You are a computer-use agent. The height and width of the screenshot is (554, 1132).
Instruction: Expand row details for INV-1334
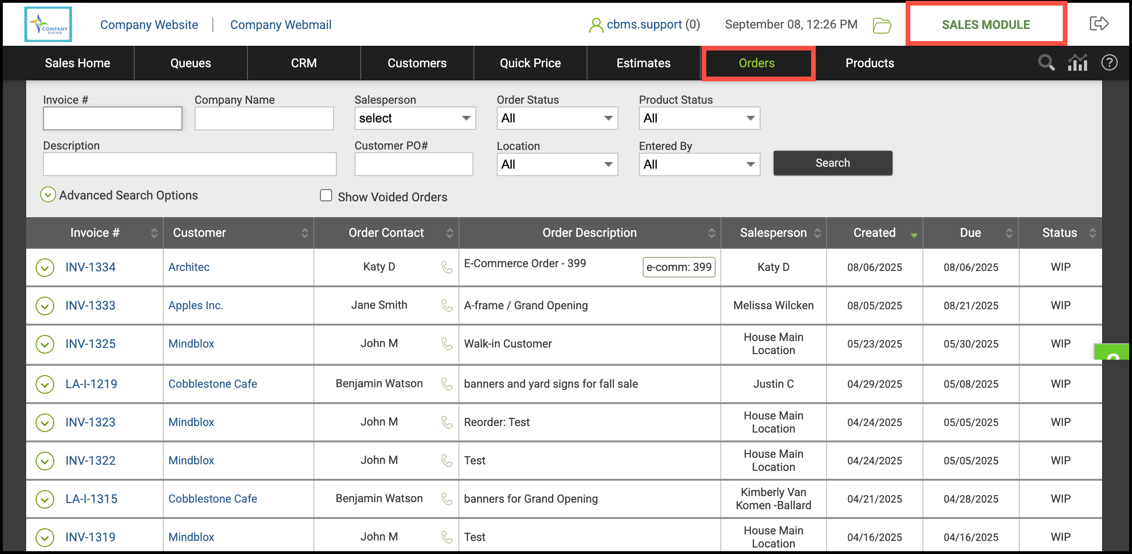click(x=45, y=268)
